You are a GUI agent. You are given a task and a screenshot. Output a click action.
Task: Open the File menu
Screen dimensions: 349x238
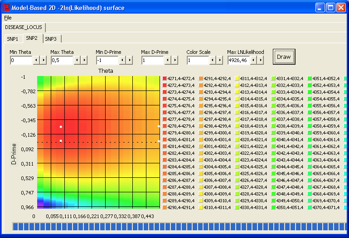[x=8, y=18]
